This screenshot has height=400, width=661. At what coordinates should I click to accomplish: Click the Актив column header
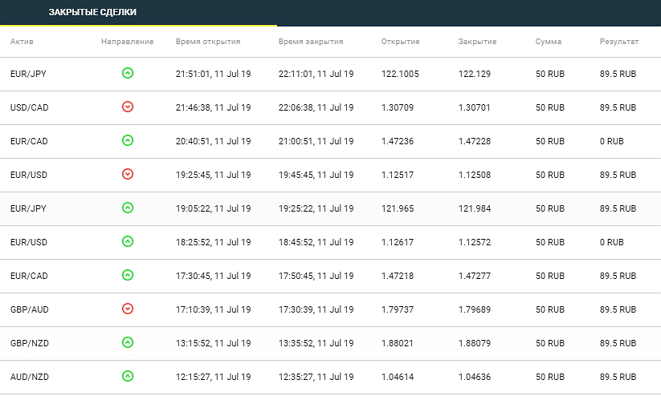(22, 42)
